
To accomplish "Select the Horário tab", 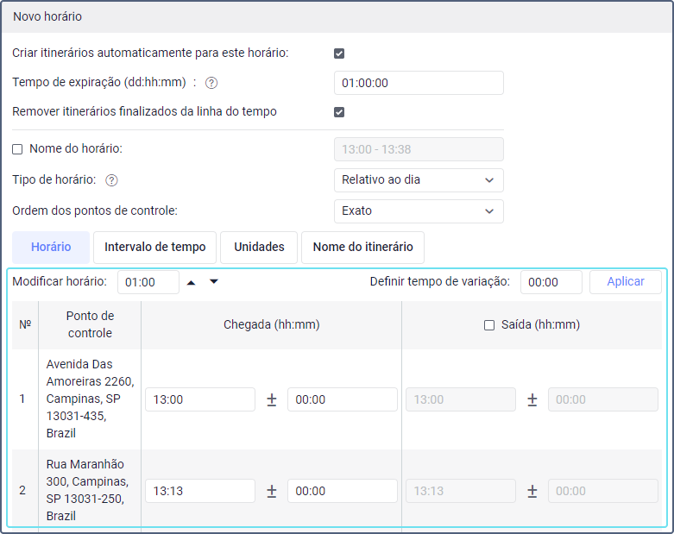I will [x=51, y=247].
